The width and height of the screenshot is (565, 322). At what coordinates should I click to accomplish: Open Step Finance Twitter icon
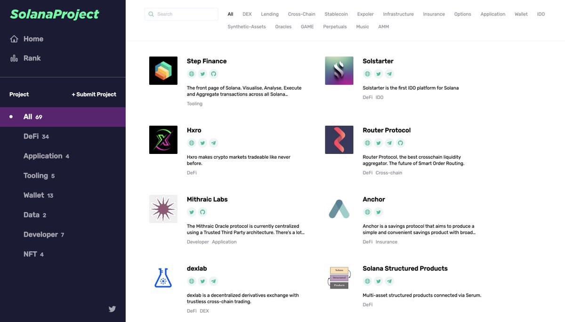coord(202,74)
